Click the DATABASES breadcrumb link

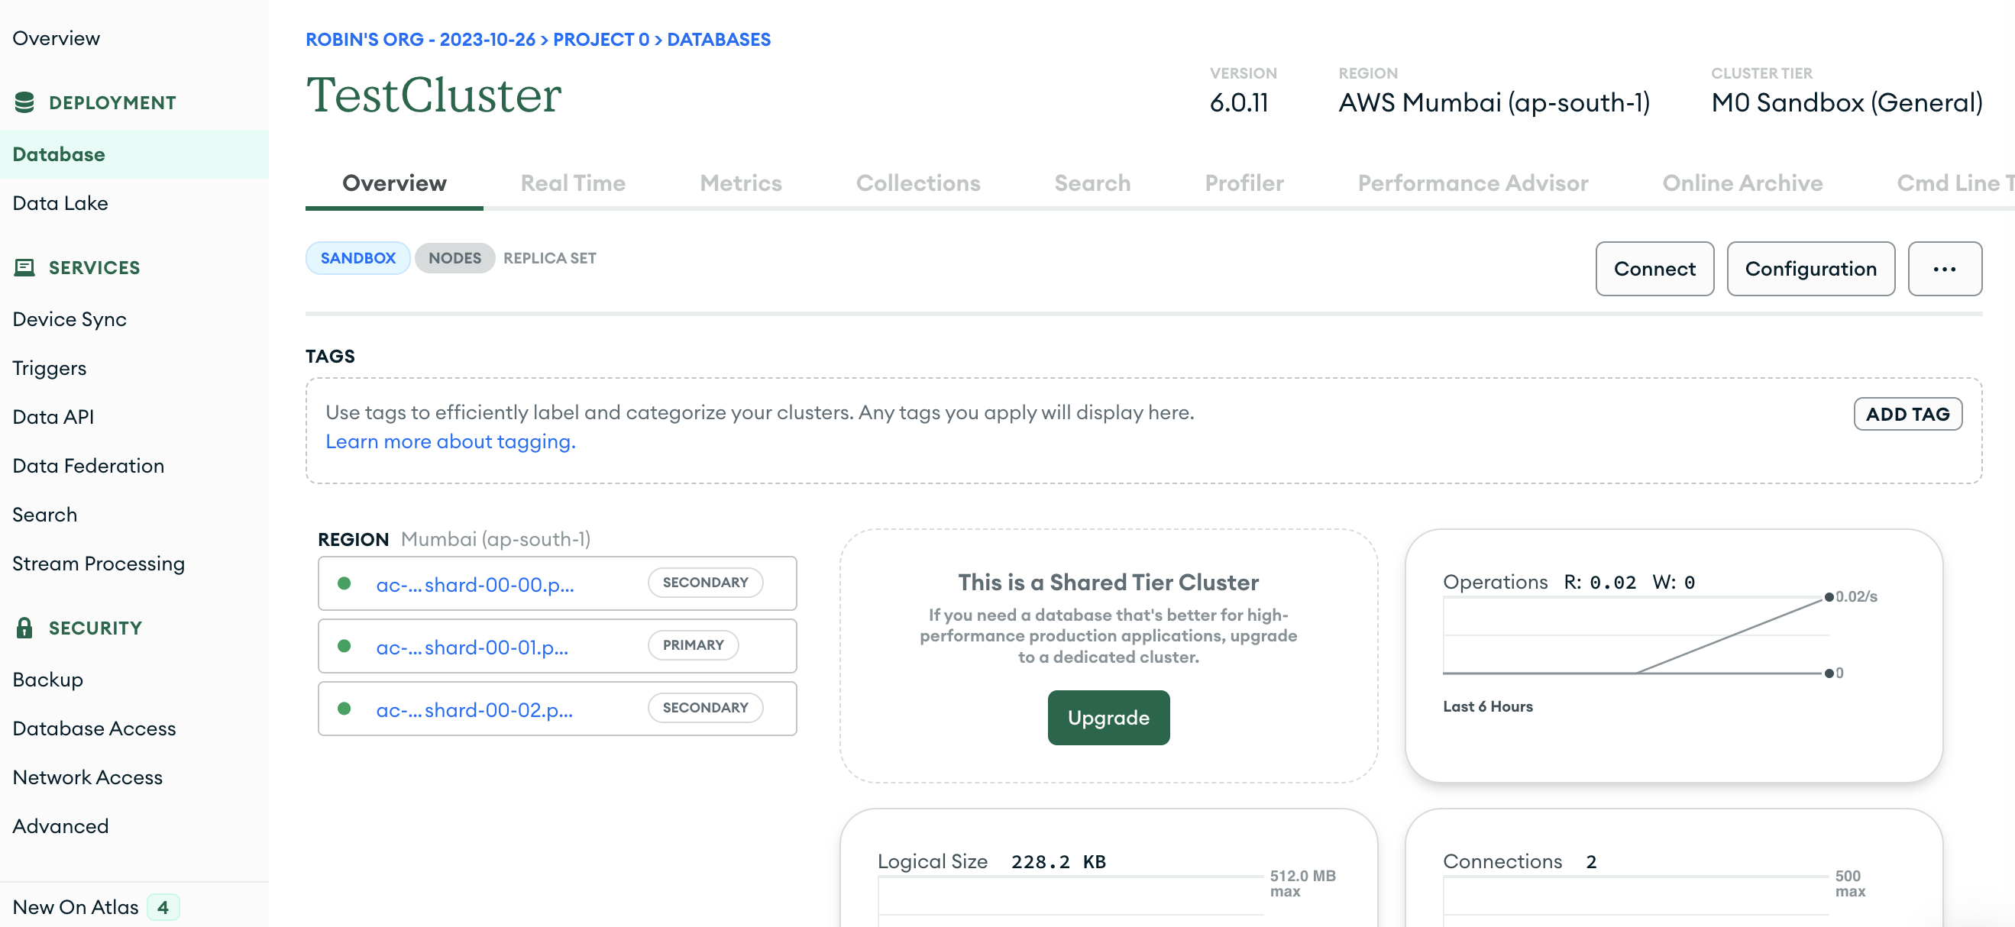point(718,39)
